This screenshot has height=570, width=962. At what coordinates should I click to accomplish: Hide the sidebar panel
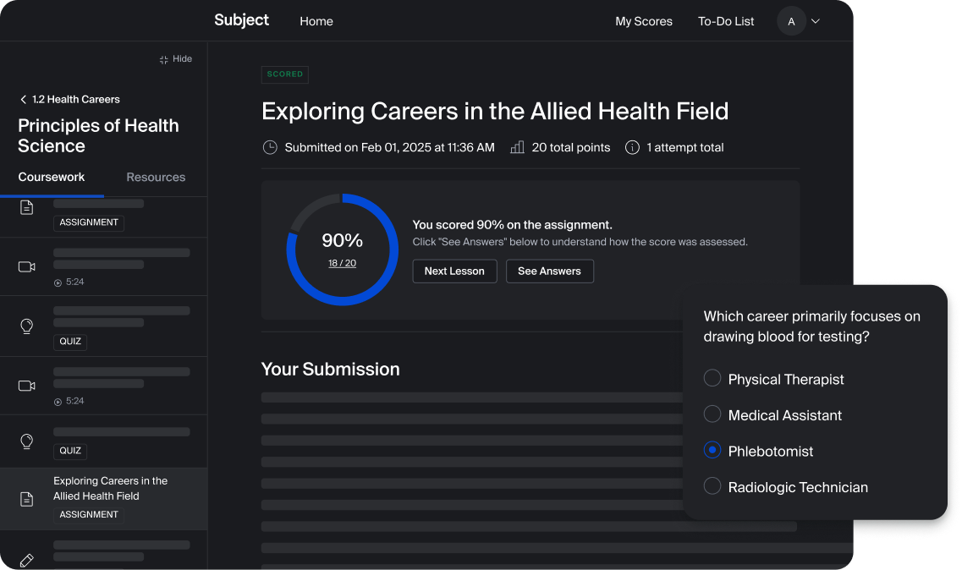coord(176,59)
